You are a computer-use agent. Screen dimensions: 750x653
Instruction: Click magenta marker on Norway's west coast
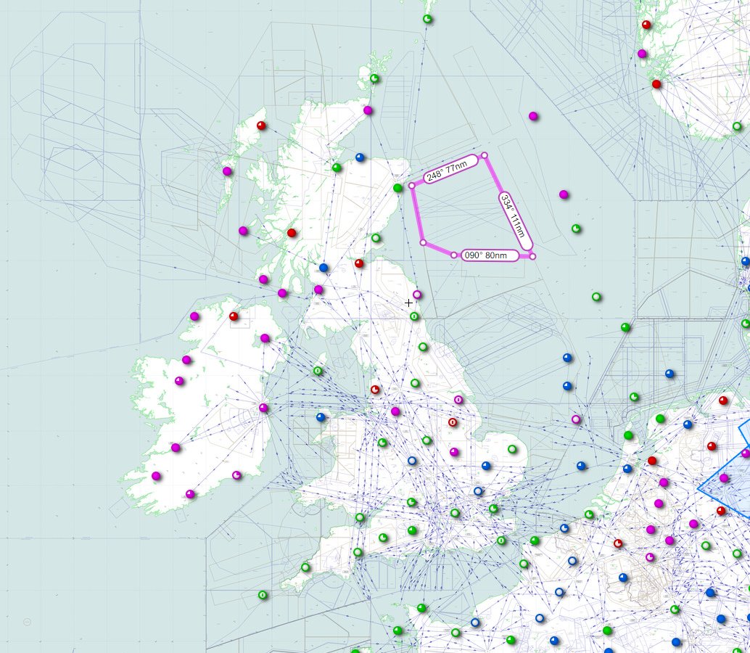coord(642,54)
